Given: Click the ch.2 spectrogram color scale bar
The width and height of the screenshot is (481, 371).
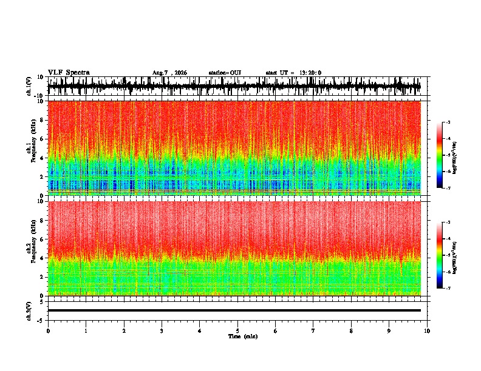Looking at the screenshot, I should (x=440, y=255).
